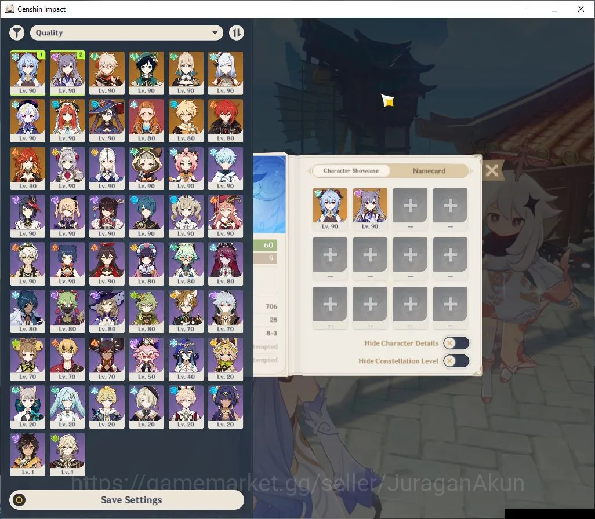595x519 pixels.
Task: Pick Bennett from the character list
Action: (28, 264)
